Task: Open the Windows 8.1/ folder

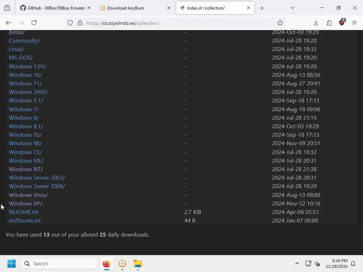Action: (26, 126)
